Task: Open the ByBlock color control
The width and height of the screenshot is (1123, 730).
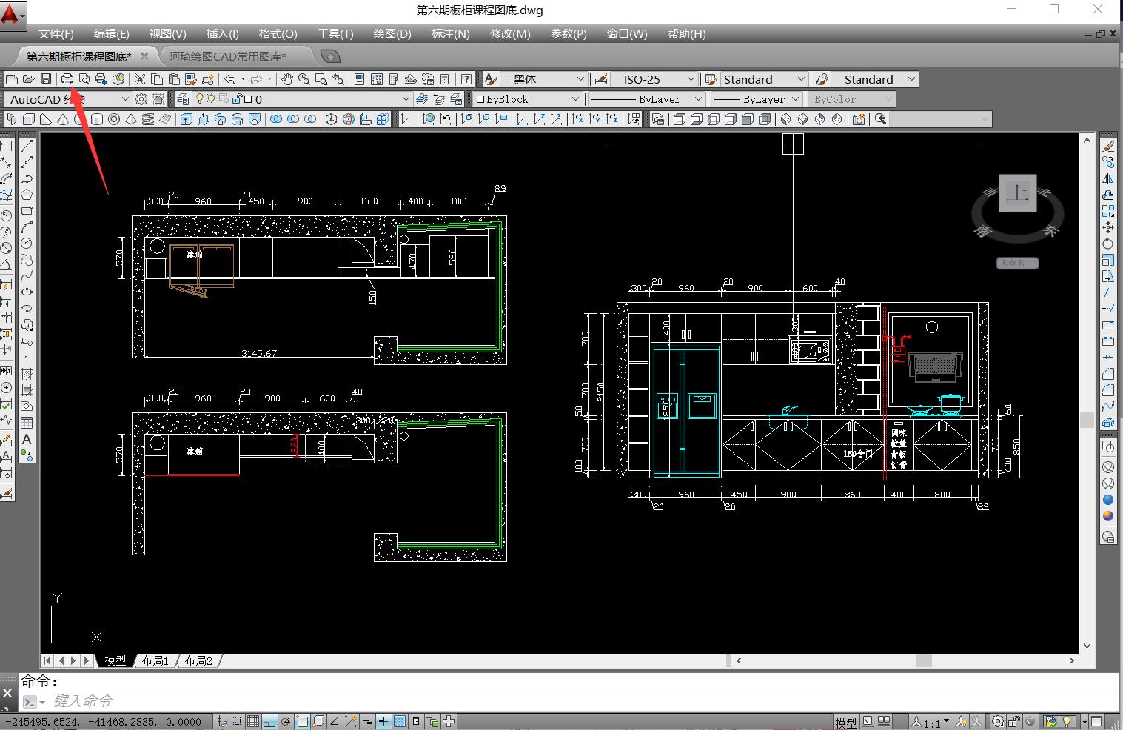Action: [x=527, y=99]
